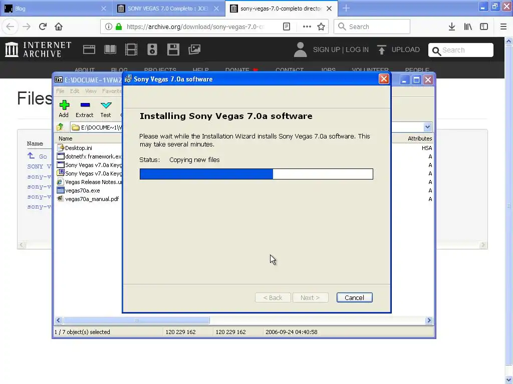The image size is (513, 384).
Task: Click the Cancel button in the installer
Action: coord(354,297)
